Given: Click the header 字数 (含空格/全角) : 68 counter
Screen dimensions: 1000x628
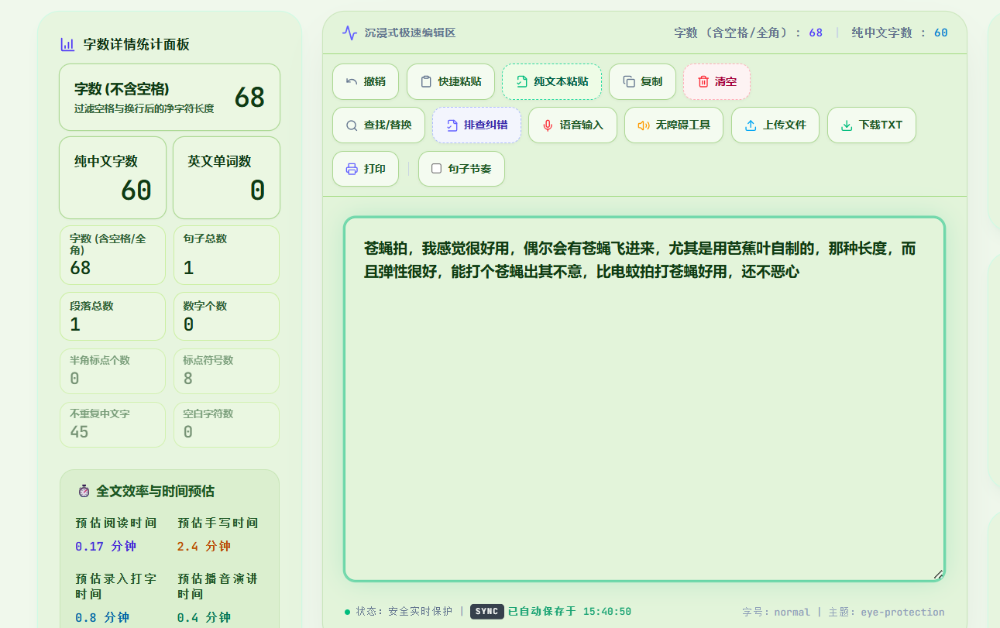Looking at the screenshot, I should [x=748, y=33].
